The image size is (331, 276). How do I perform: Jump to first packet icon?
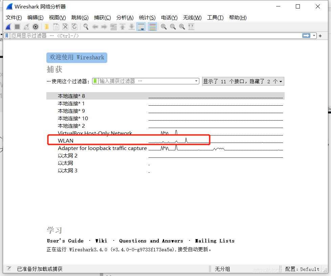coord(123,27)
